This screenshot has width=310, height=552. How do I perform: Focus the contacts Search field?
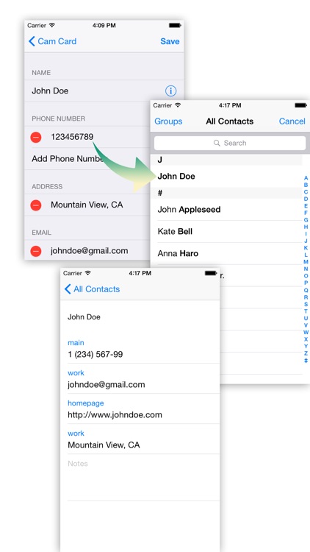click(x=230, y=143)
